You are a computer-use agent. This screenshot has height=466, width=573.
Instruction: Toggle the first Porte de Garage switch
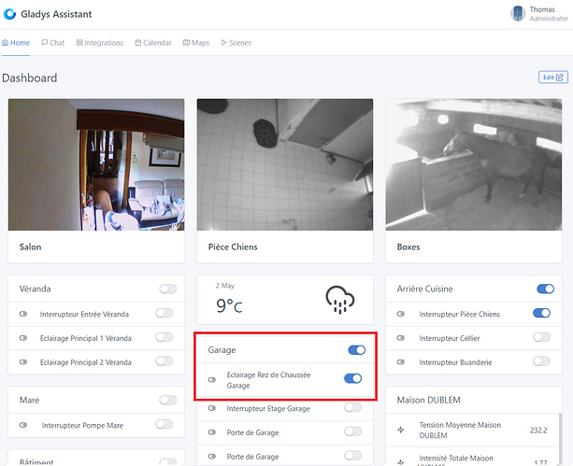coord(353,431)
